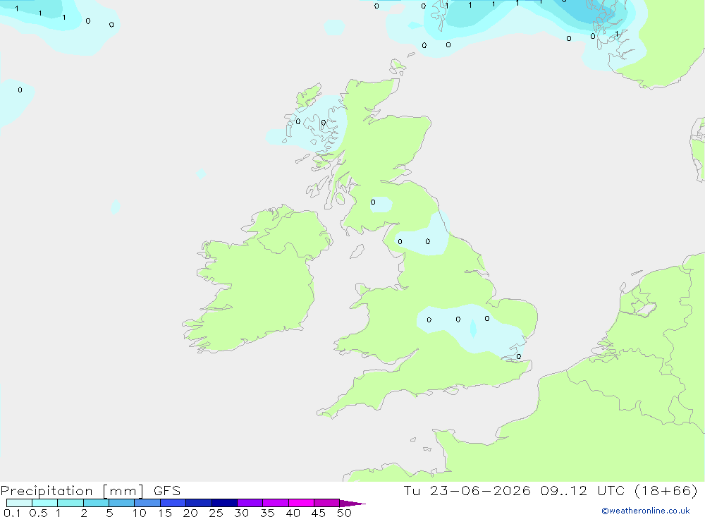This screenshot has width=705, height=517.
Task: Click the 40–45 mm magenta legend swatch
Action: [x=301, y=503]
